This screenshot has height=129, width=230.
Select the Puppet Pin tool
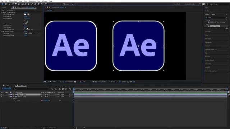(46, 4)
